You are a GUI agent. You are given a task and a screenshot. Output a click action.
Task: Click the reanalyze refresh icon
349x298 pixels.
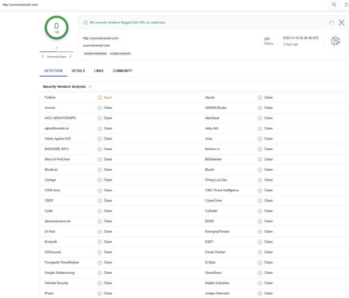point(332,22)
